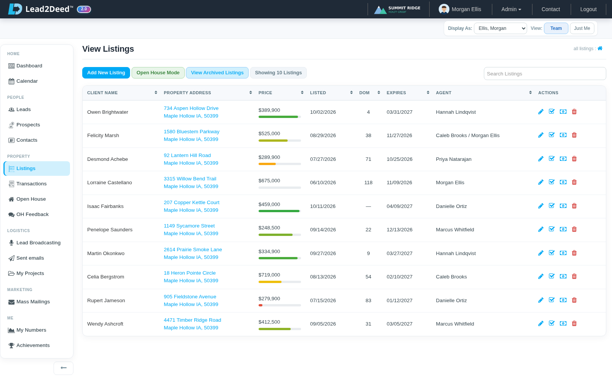This screenshot has width=612, height=383.
Task: Collapse sidebar with the left arrow button
Action: 63,368
